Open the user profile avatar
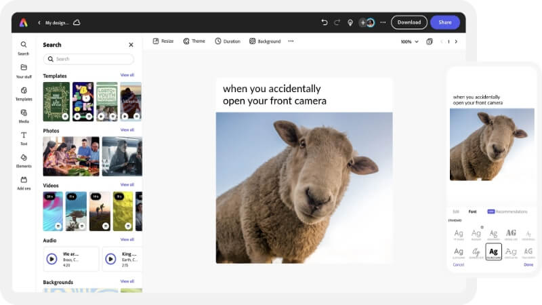The image size is (542, 305). (371, 22)
